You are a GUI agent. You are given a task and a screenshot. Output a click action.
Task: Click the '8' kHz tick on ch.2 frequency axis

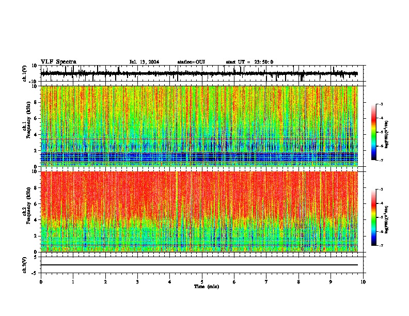(x=36, y=188)
